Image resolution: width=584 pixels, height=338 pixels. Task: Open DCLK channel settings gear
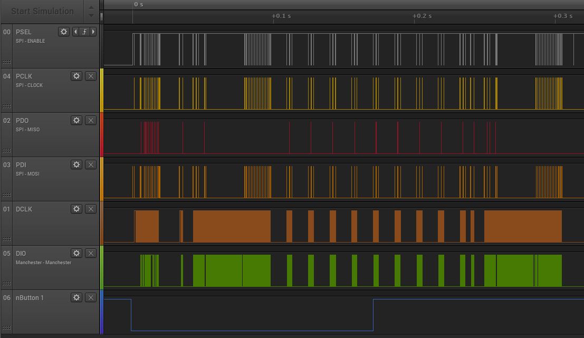pyautogui.click(x=76, y=209)
